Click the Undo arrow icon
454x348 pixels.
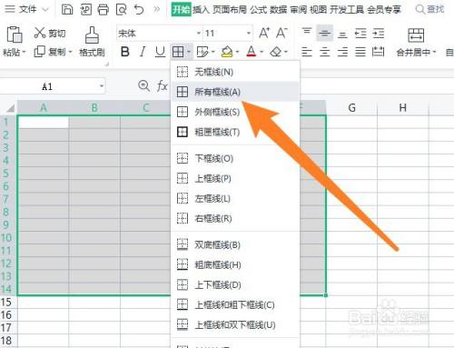pyautogui.click(x=139, y=10)
